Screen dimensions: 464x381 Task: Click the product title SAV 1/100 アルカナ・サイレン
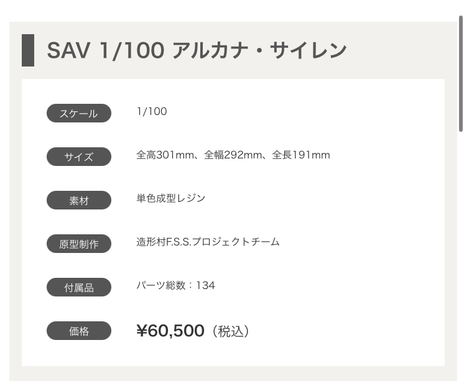pyautogui.click(x=197, y=50)
